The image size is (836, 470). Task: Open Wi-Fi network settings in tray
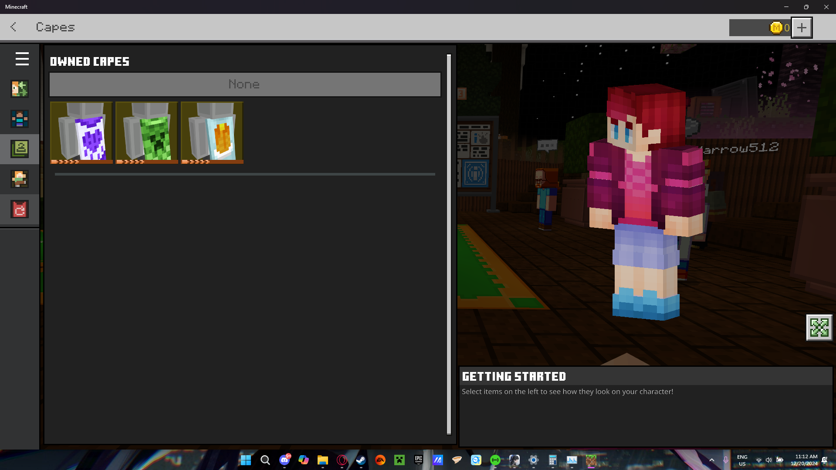(759, 460)
